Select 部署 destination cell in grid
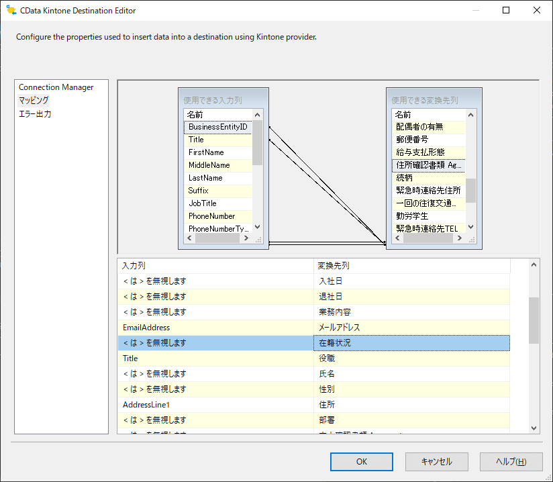 pos(411,420)
